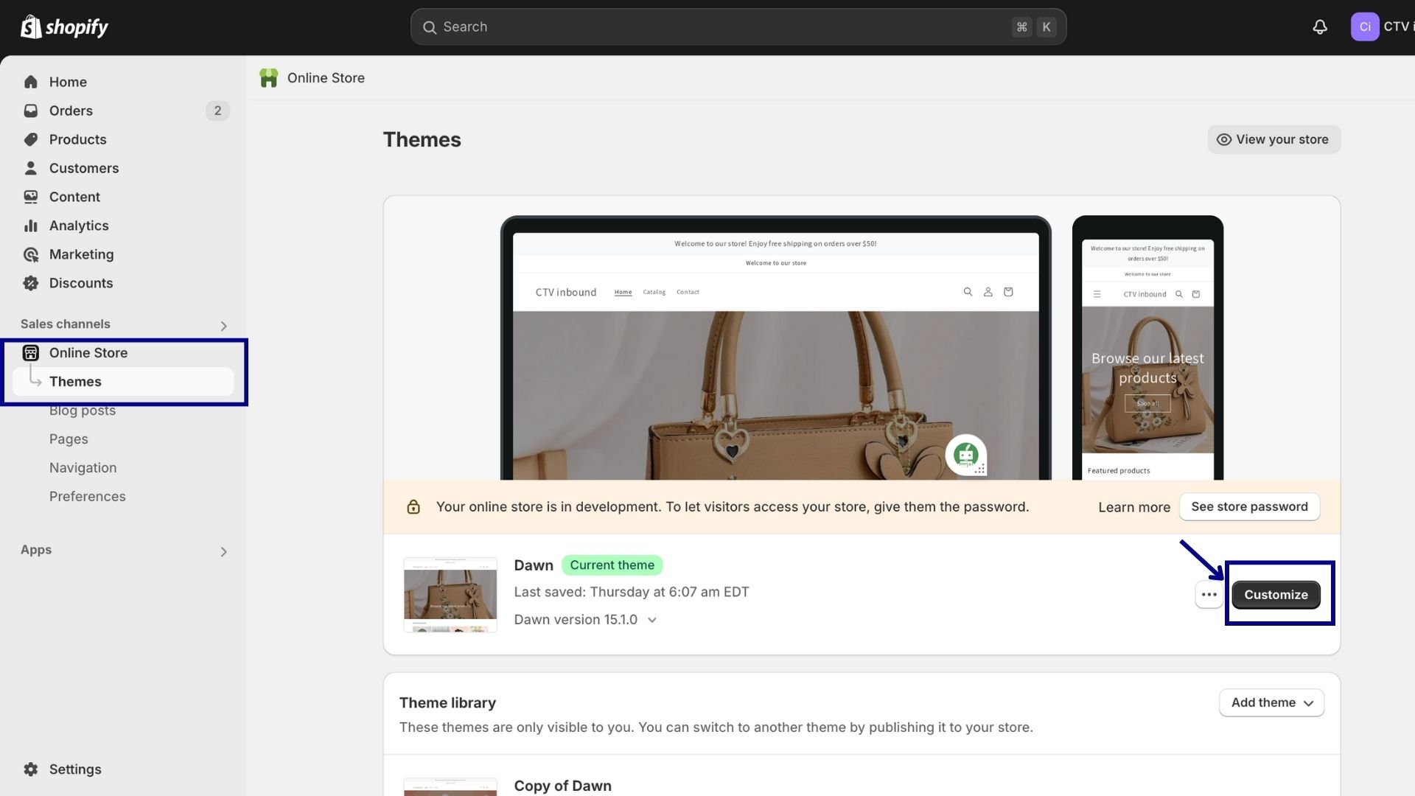Click the mobile theme preview image
Screen dimensions: 1415x796
[x=1147, y=348]
